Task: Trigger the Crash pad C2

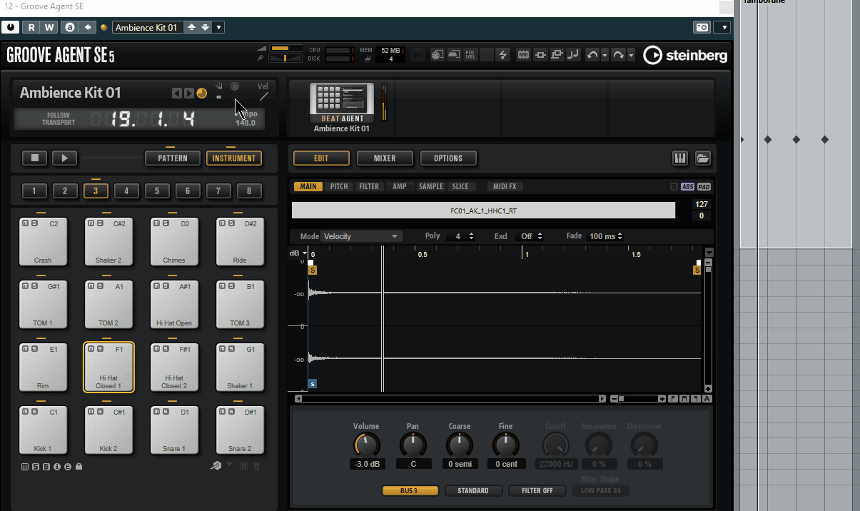Action: tap(43, 242)
